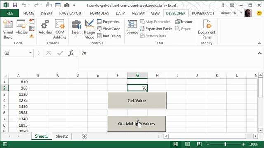The height and width of the screenshot is (148, 264).
Task: Switch to Page Layout view
Action: pyautogui.click(x=187, y=144)
